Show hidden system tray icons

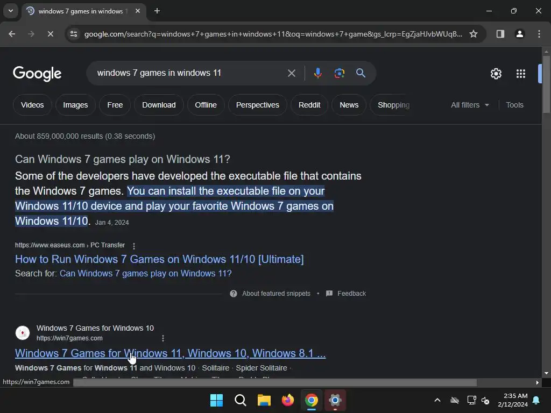tap(437, 400)
